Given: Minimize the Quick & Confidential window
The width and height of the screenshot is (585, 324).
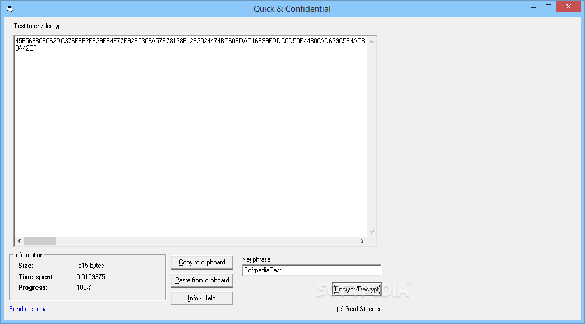Looking at the screenshot, I should coord(533,7).
